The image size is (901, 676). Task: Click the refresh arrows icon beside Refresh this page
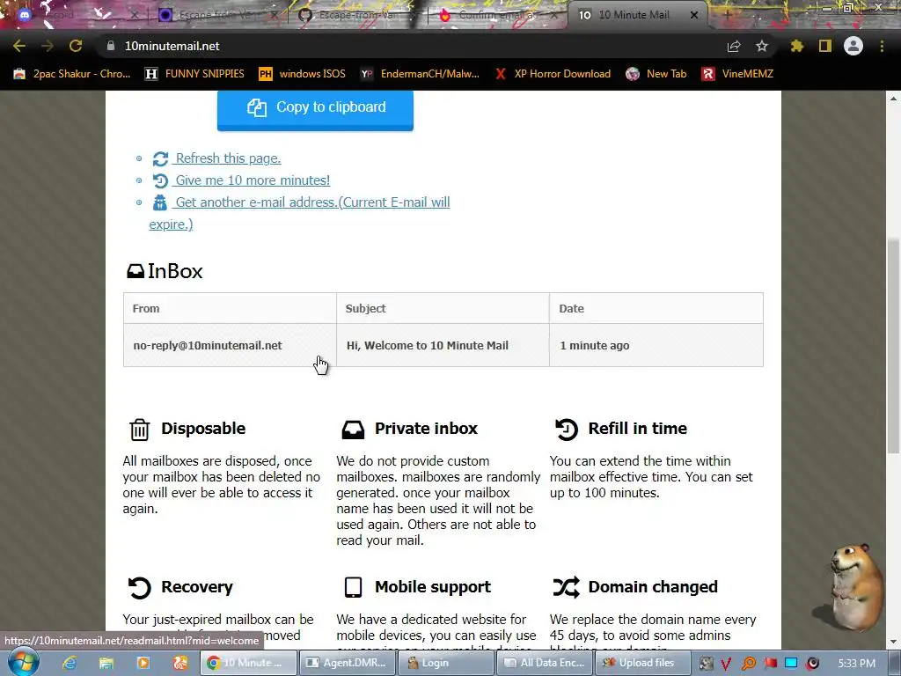(160, 158)
